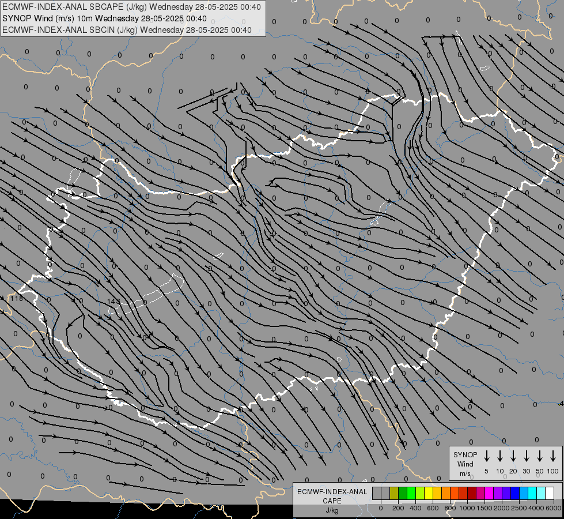Screen dimensions: 564x519
Task: Click the CAPE word in bottom legend
Action: (332, 501)
